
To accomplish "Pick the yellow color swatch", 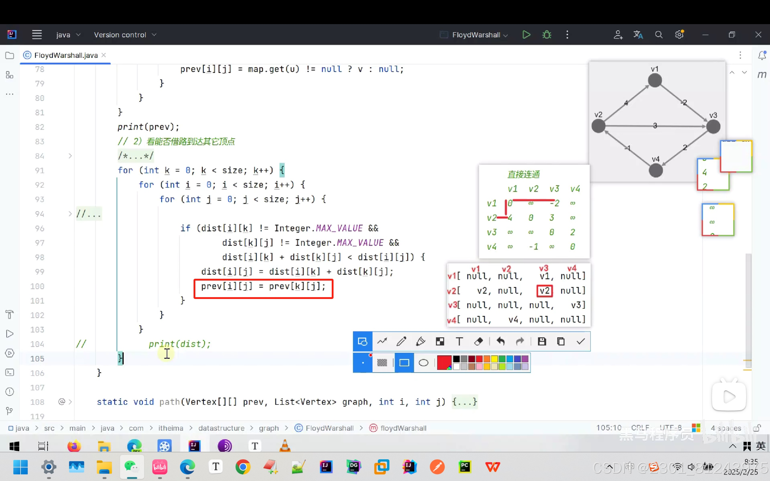I will point(494,359).
